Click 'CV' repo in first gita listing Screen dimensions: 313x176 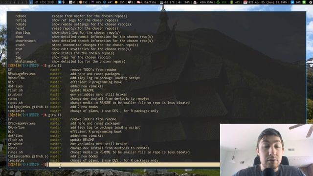10,69
